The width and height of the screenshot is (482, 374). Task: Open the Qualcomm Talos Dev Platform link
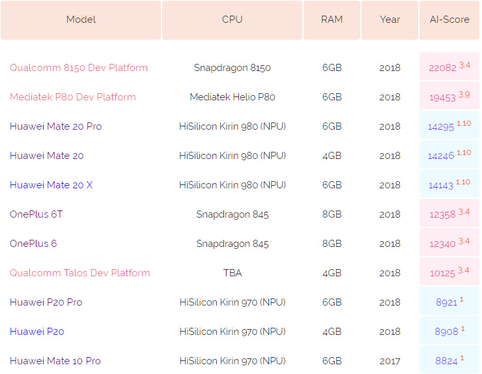[x=80, y=273]
